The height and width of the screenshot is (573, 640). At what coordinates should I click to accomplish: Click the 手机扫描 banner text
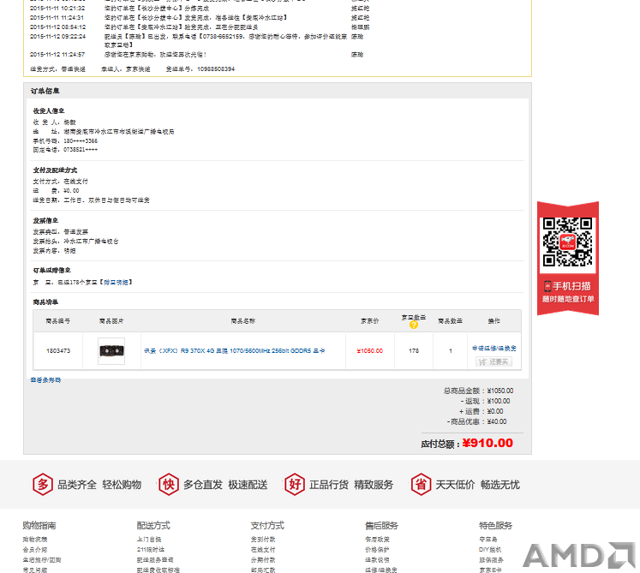571,286
